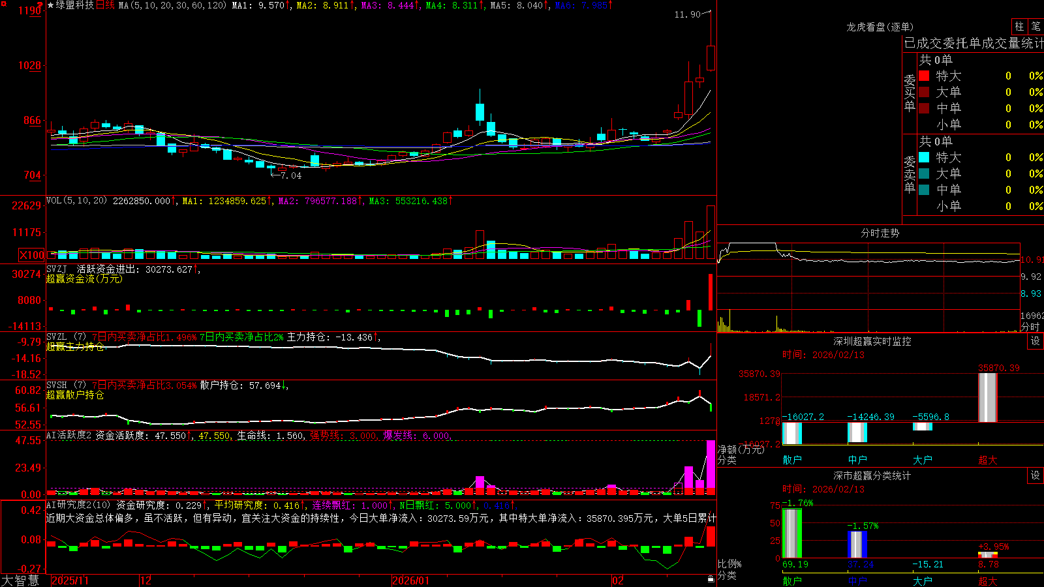
Task: Select 中户 category in 深市超赢分类统计
Action: (857, 580)
